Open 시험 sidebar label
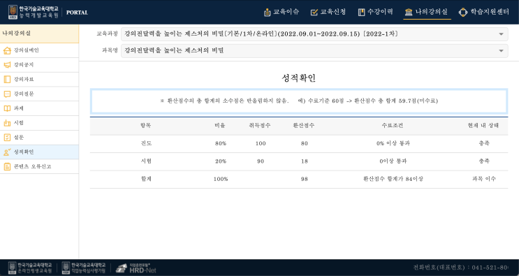 click(19, 123)
